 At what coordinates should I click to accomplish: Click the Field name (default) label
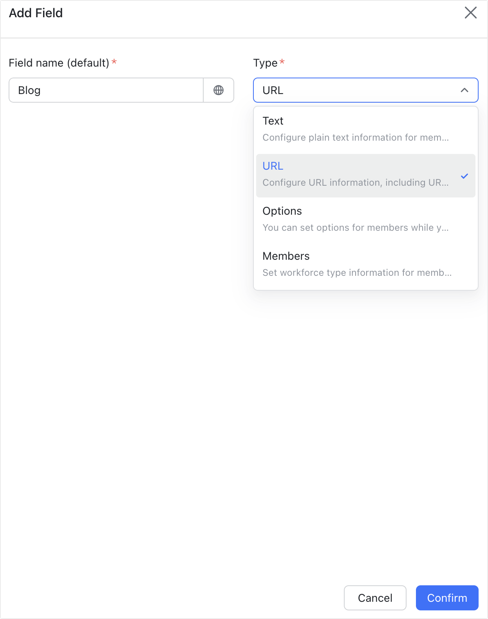click(59, 63)
